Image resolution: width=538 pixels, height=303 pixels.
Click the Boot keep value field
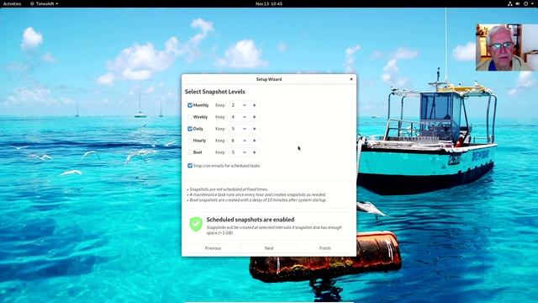(234, 152)
